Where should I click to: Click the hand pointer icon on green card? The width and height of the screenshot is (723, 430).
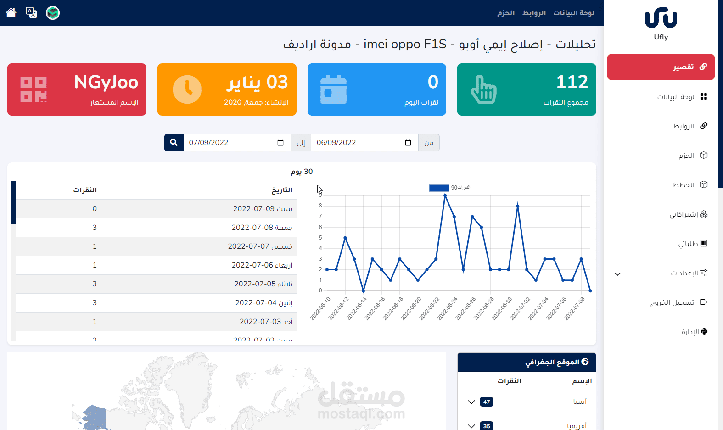[x=483, y=89]
